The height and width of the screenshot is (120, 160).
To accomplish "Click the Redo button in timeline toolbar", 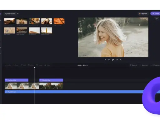I will click(16, 65).
